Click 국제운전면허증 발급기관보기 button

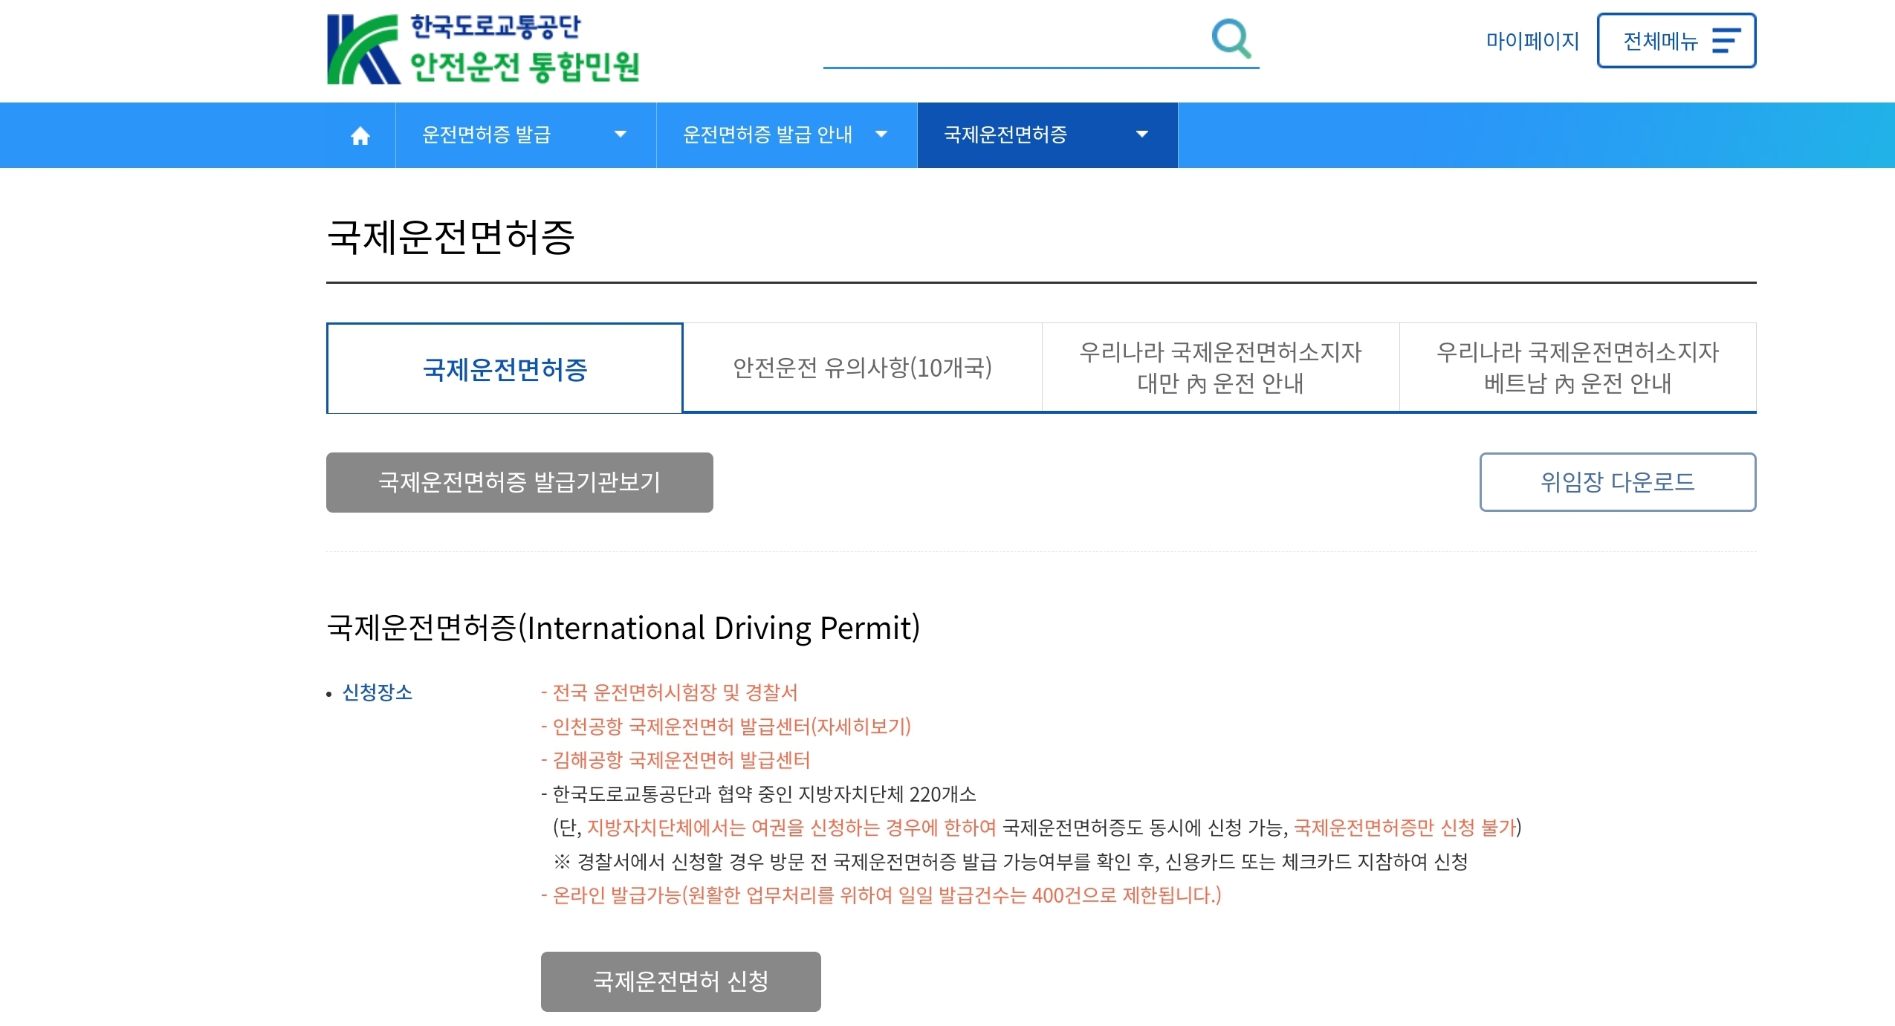click(519, 482)
